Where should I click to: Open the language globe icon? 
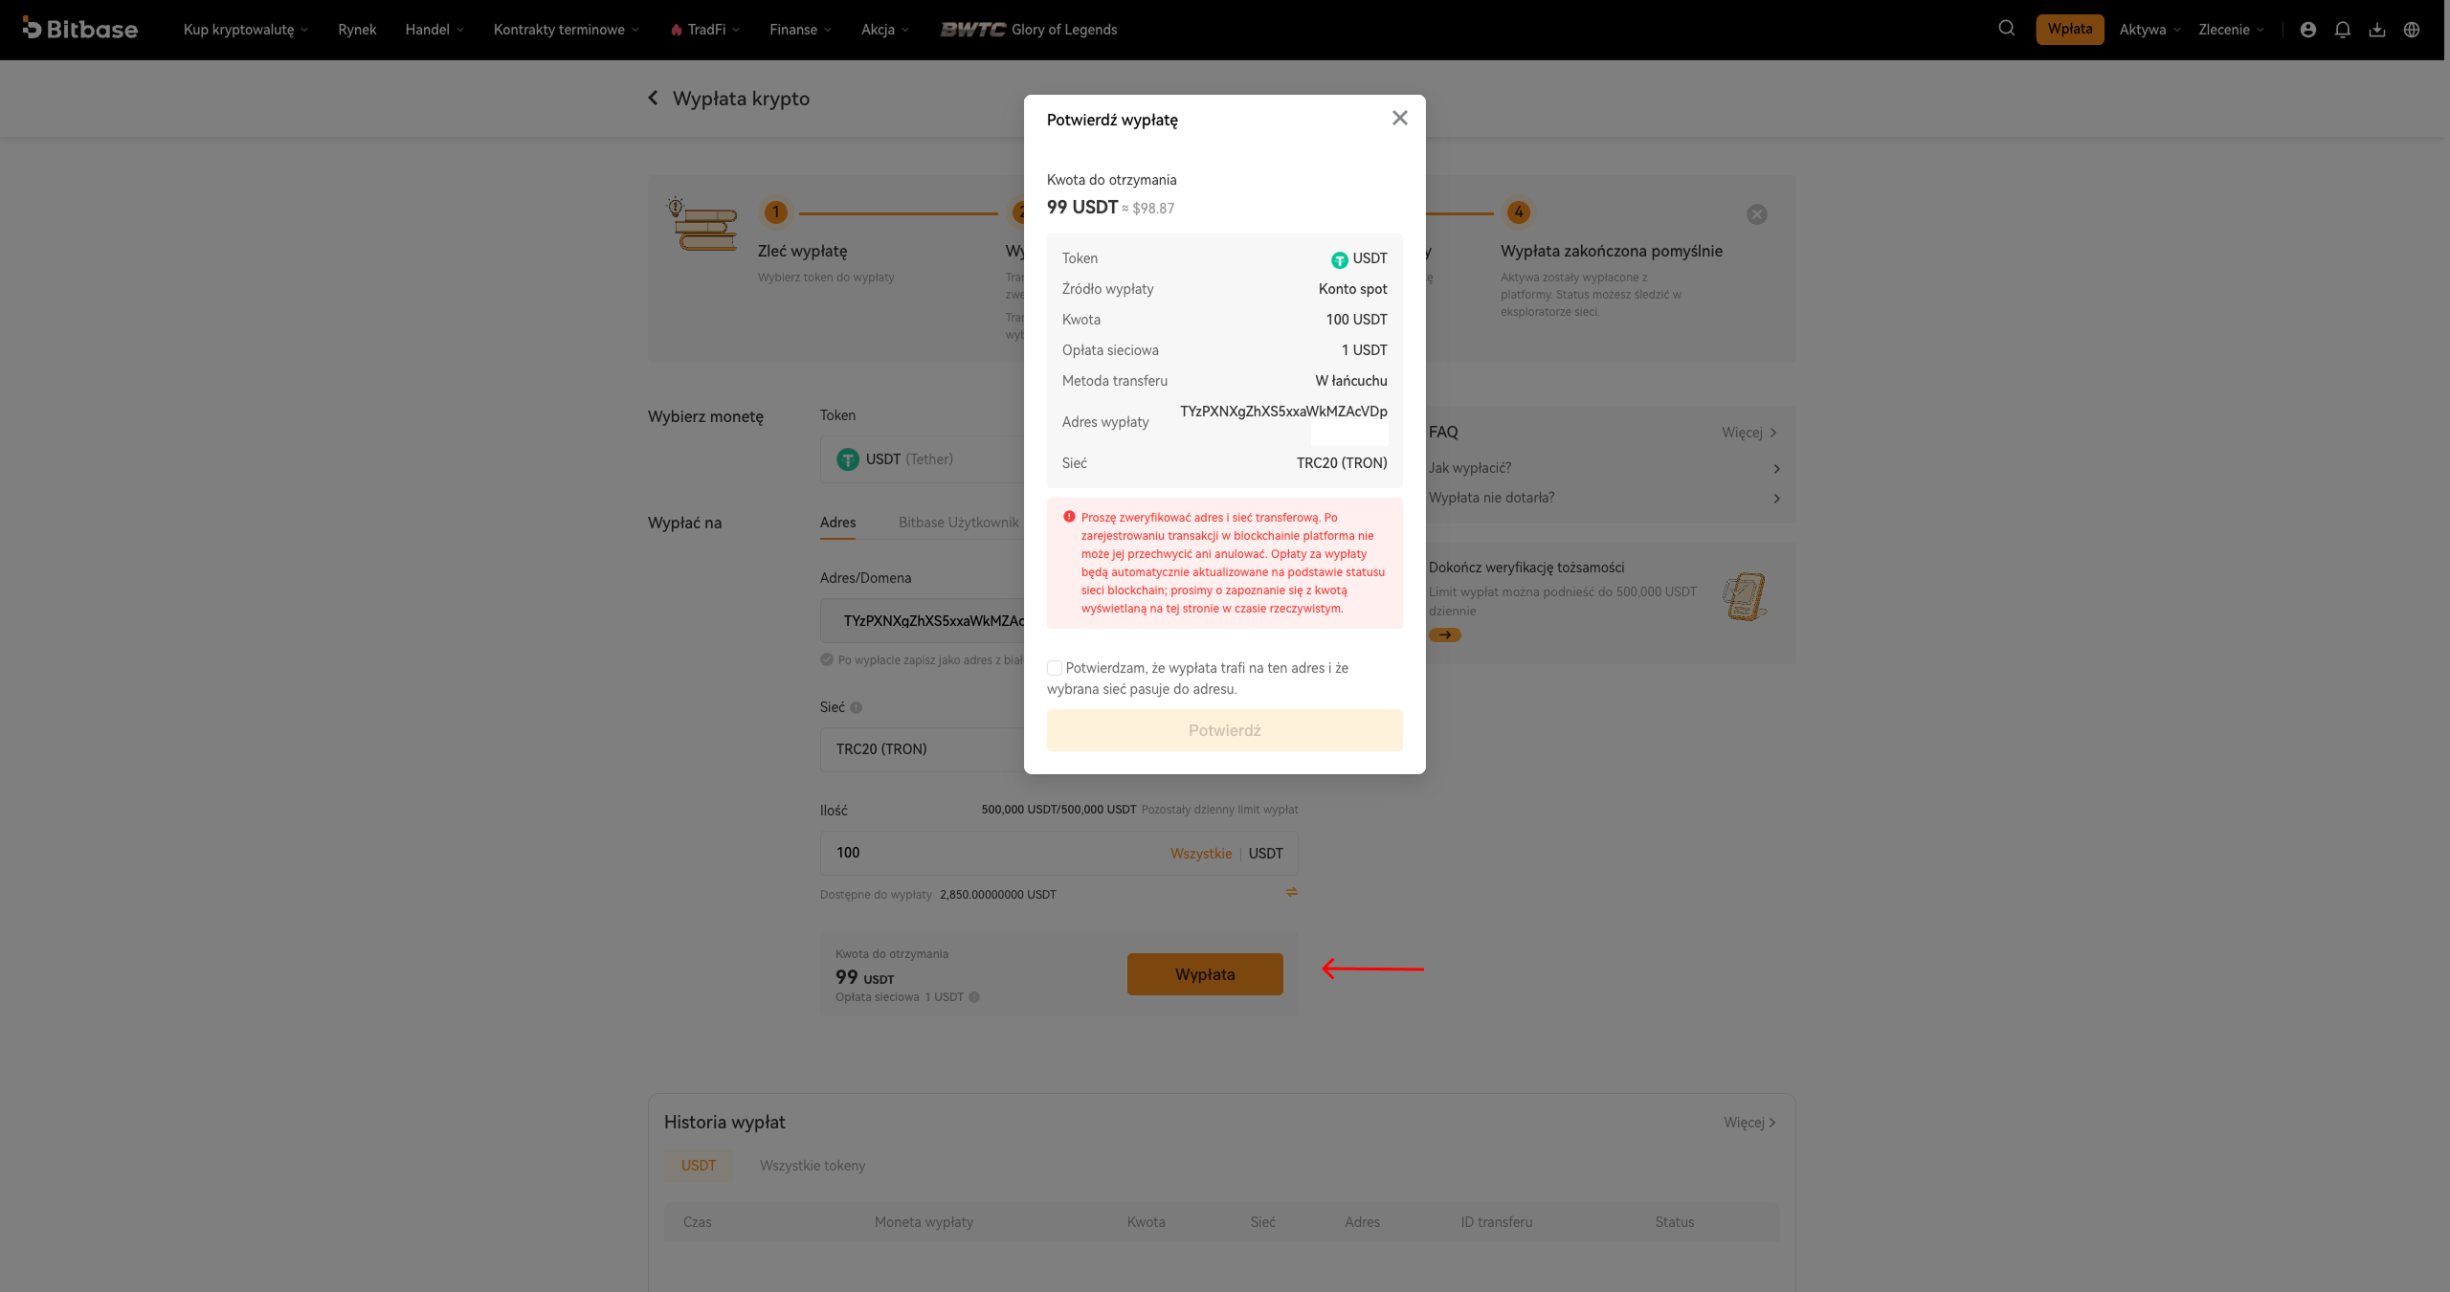2412,30
